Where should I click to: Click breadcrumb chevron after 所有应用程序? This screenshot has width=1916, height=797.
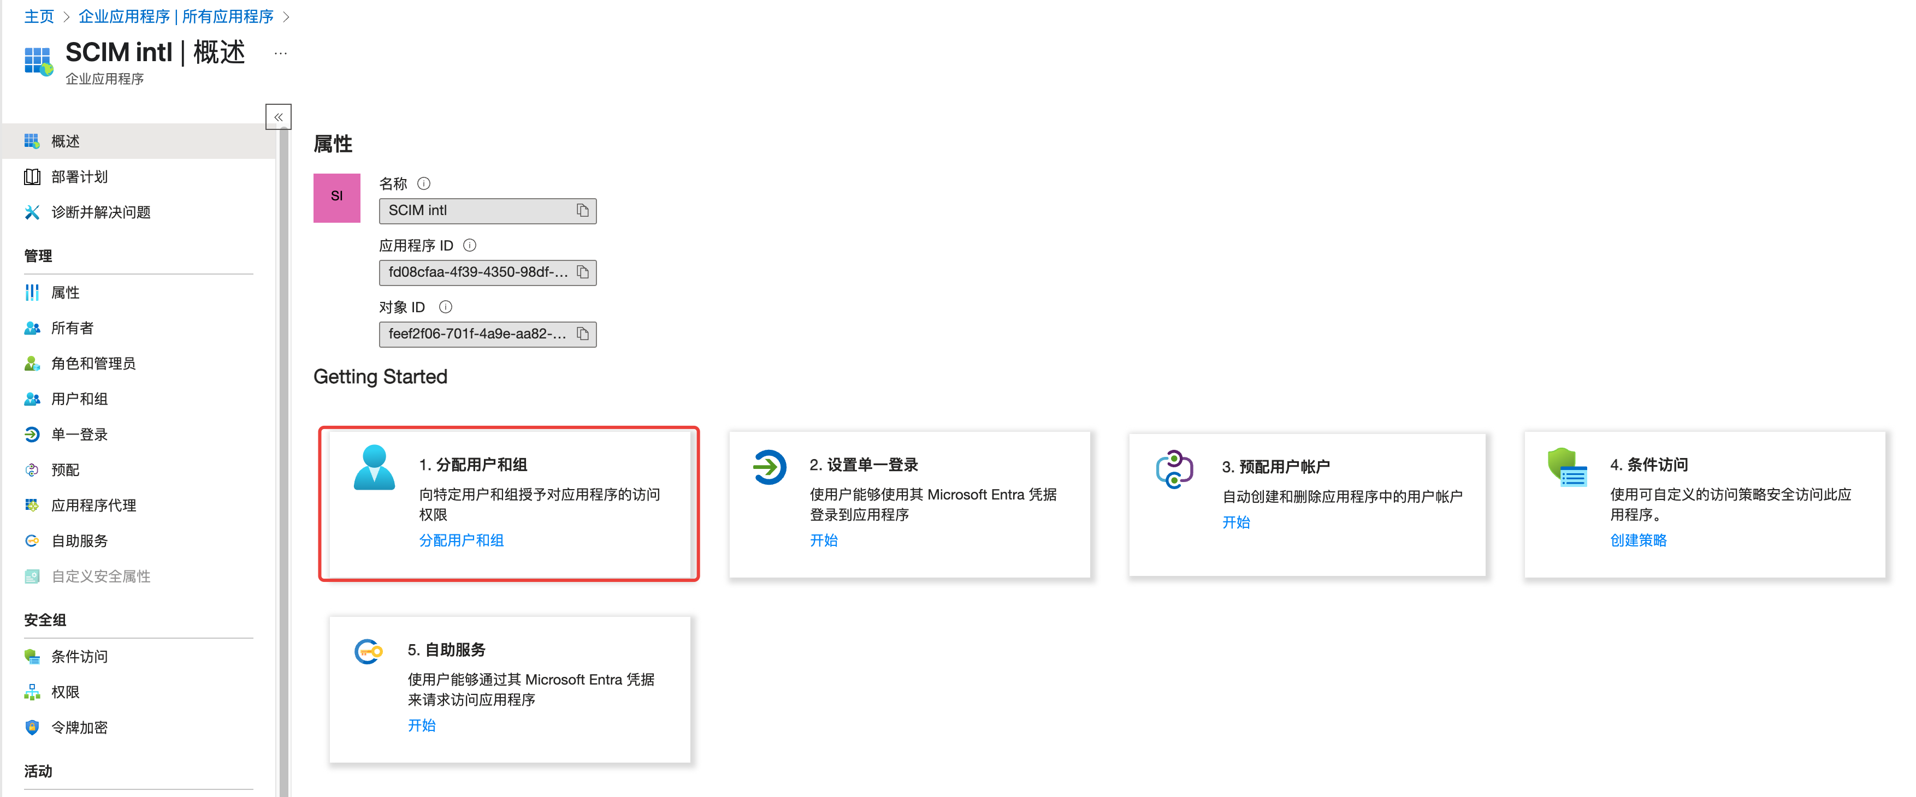point(286,16)
